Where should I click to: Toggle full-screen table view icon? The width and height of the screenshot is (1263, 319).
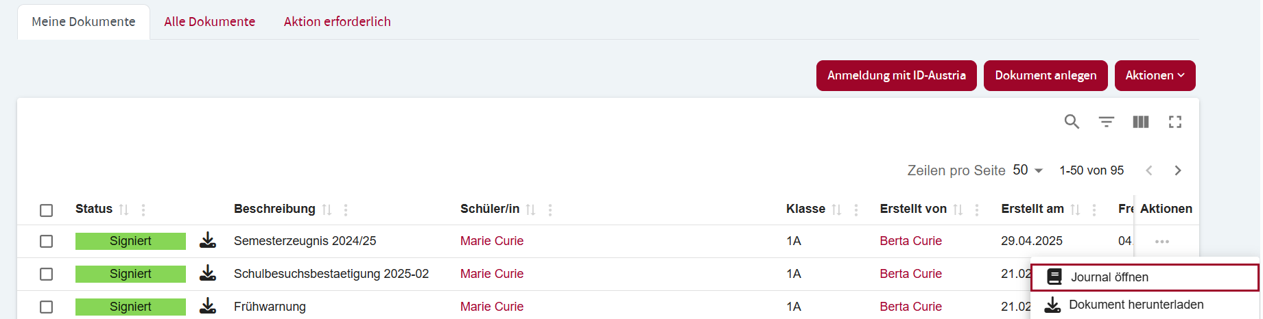click(1175, 122)
